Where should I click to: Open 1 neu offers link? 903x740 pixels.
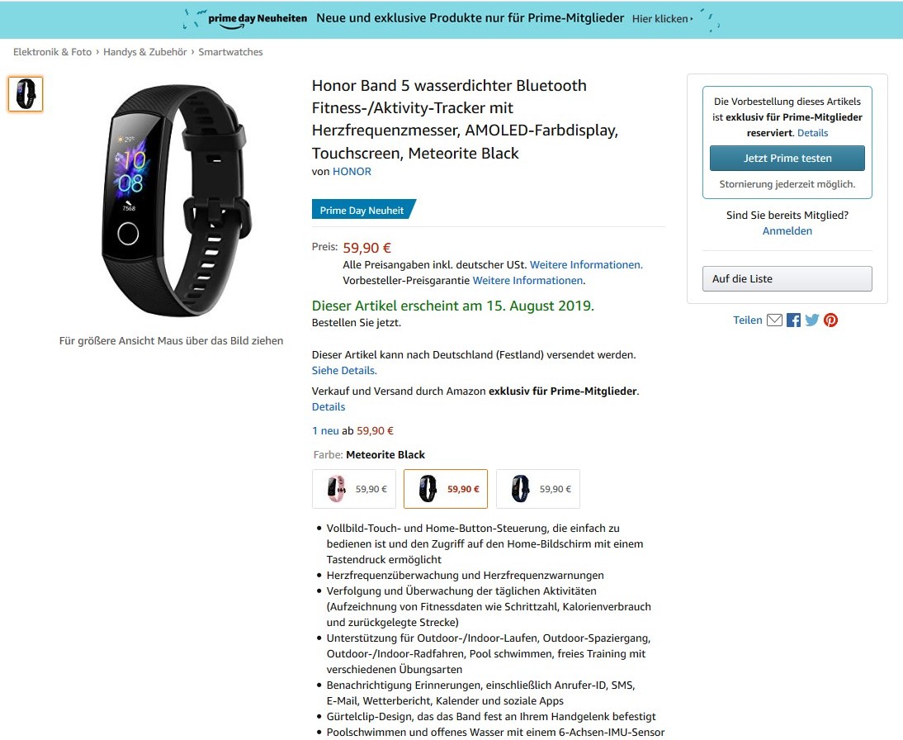tap(325, 430)
